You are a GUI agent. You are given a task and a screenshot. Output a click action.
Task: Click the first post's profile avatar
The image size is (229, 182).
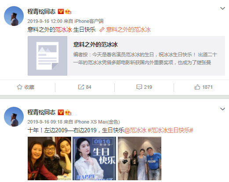click(x=14, y=16)
